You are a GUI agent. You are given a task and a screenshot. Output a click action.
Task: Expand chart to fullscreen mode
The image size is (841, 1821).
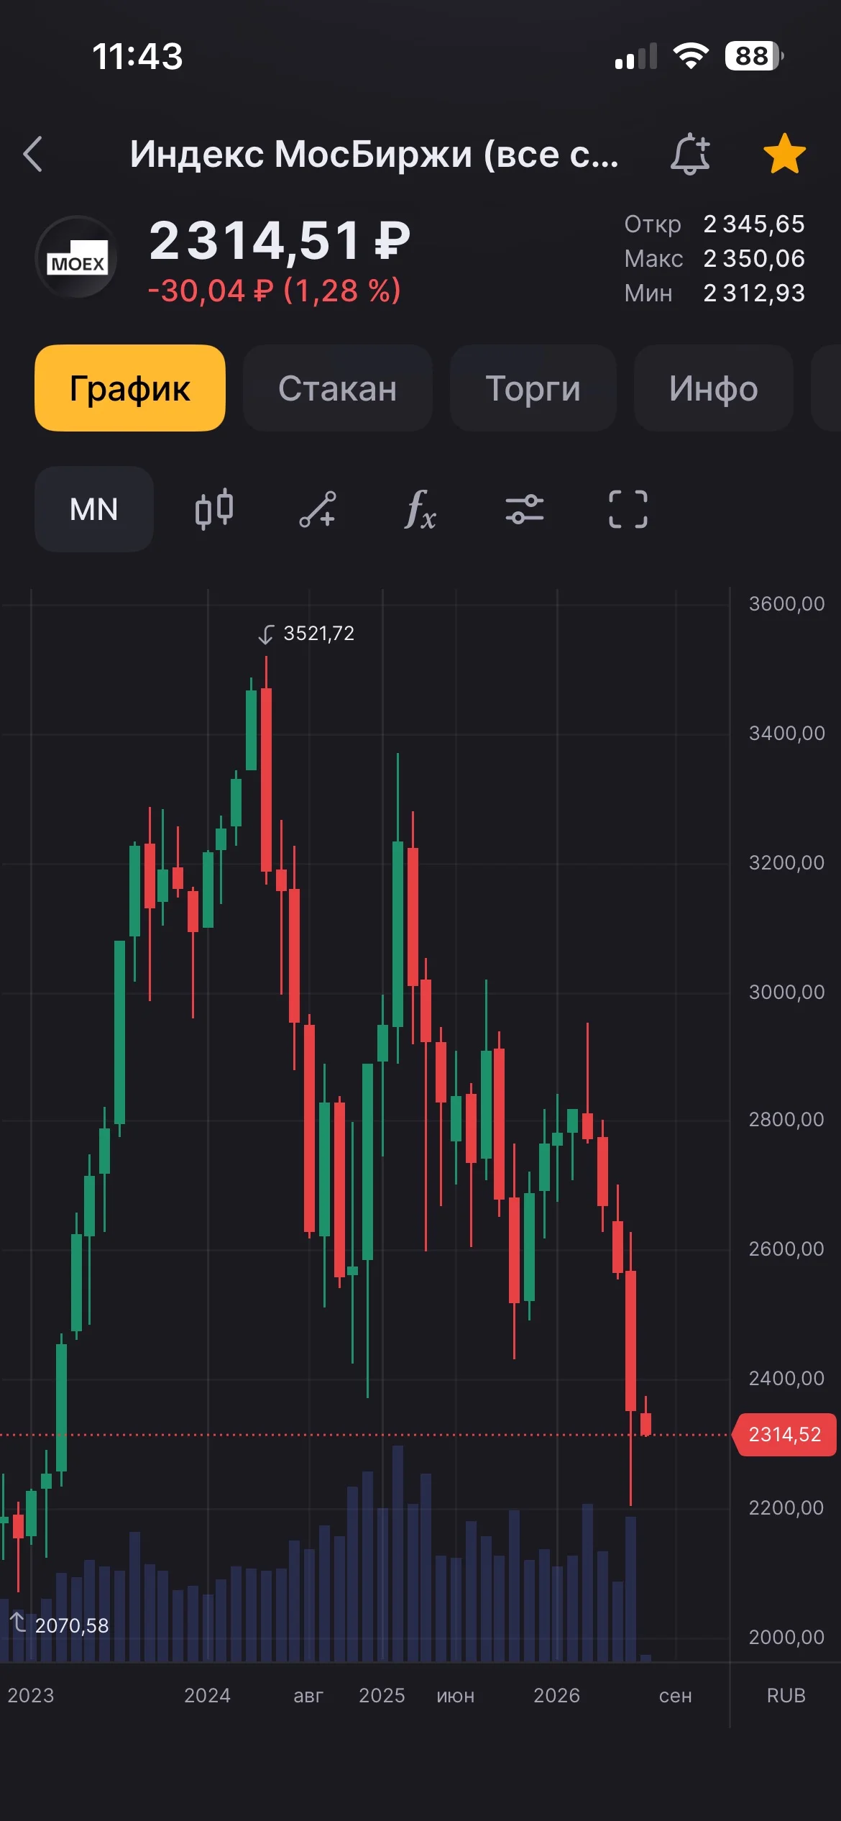pos(628,509)
